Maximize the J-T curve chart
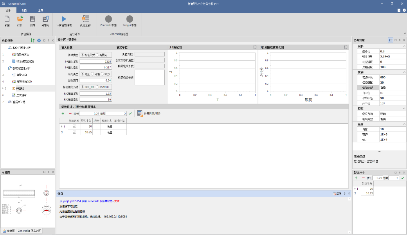This screenshot has height=235, width=407. pos(255,47)
